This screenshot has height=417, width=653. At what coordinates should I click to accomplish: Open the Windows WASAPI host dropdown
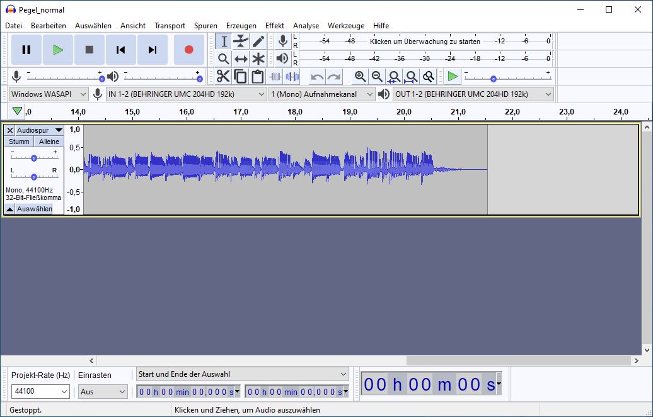[x=49, y=94]
